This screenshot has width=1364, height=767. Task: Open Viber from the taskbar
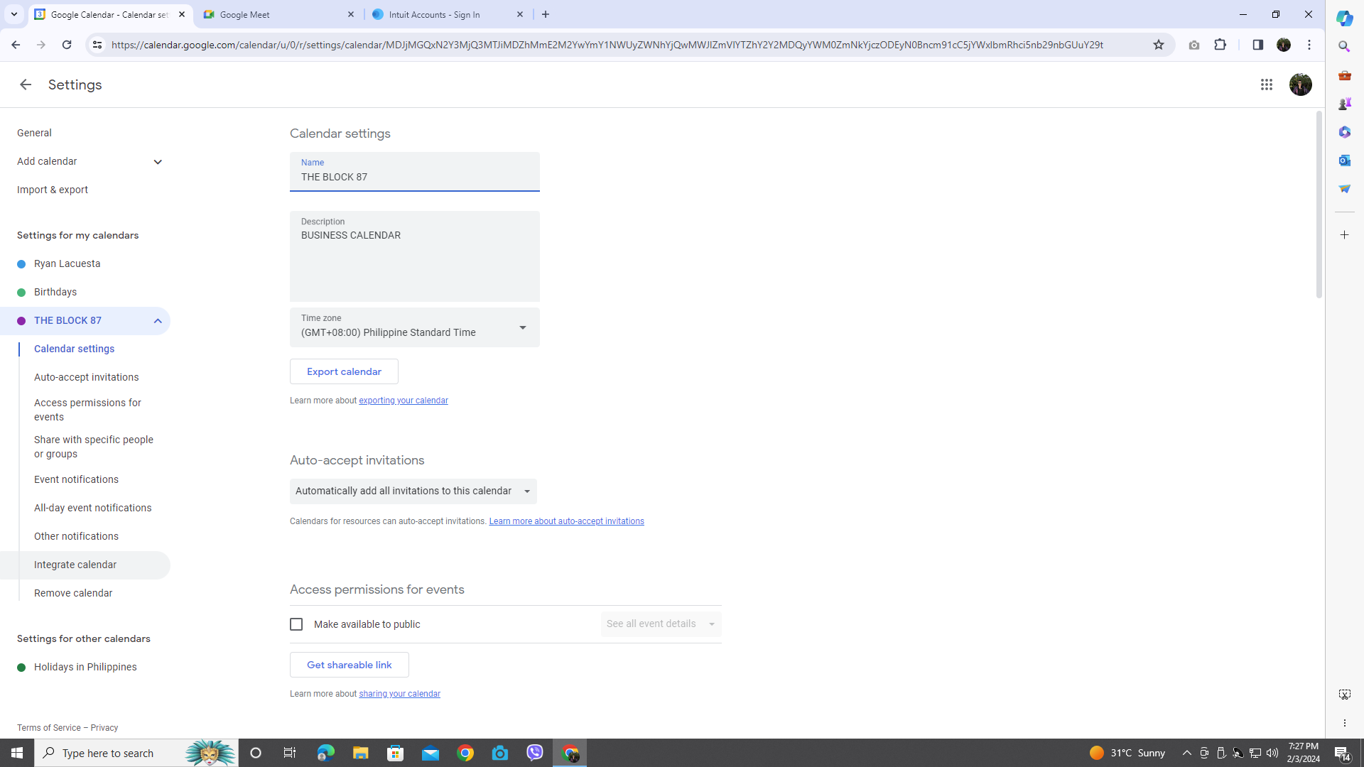(x=535, y=752)
